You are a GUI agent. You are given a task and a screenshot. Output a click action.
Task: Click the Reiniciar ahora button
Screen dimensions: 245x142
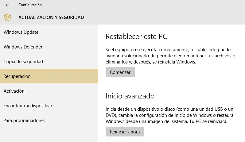(x=125, y=132)
